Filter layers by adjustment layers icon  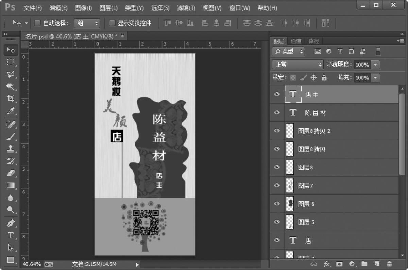[x=329, y=51]
